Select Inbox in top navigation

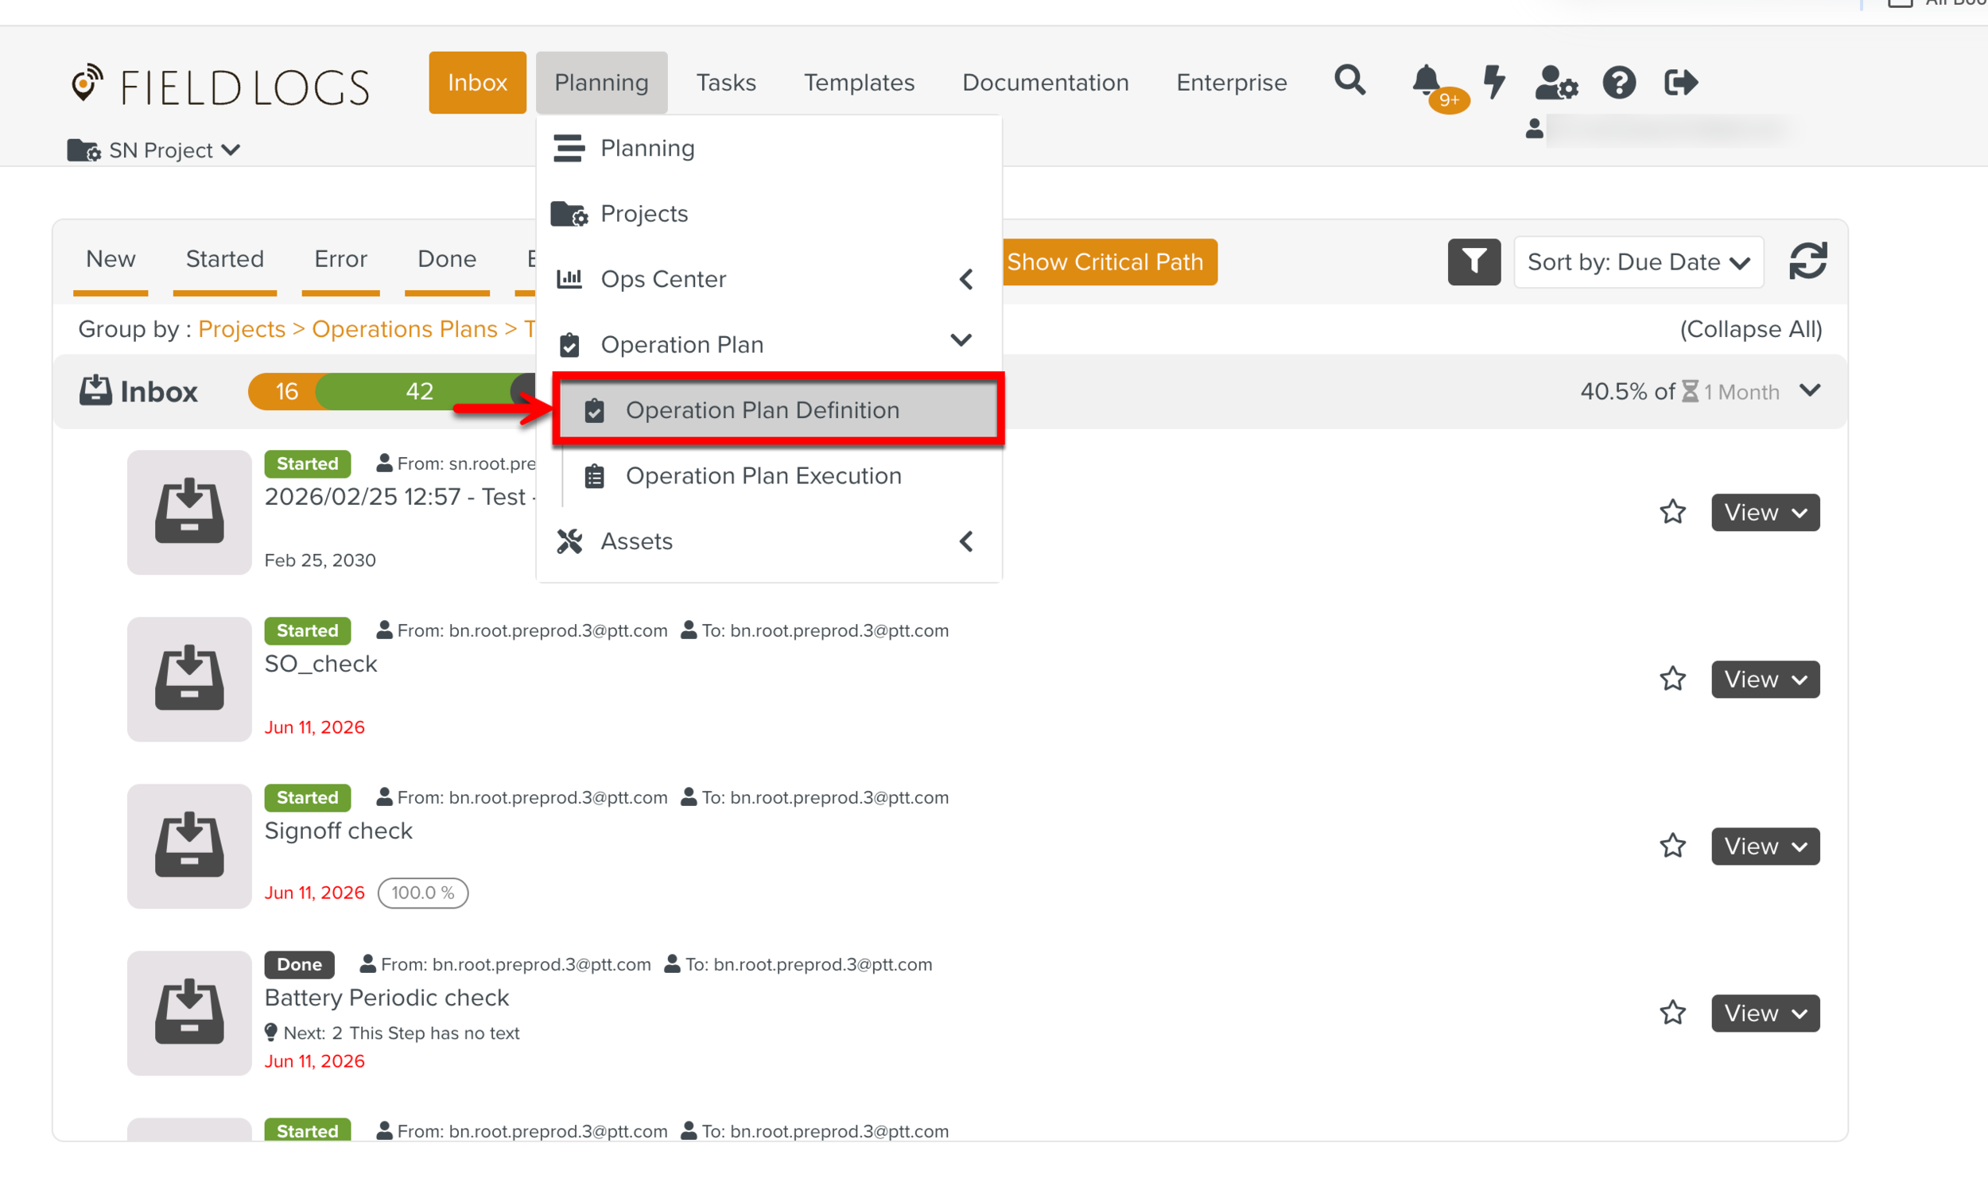pos(477,82)
